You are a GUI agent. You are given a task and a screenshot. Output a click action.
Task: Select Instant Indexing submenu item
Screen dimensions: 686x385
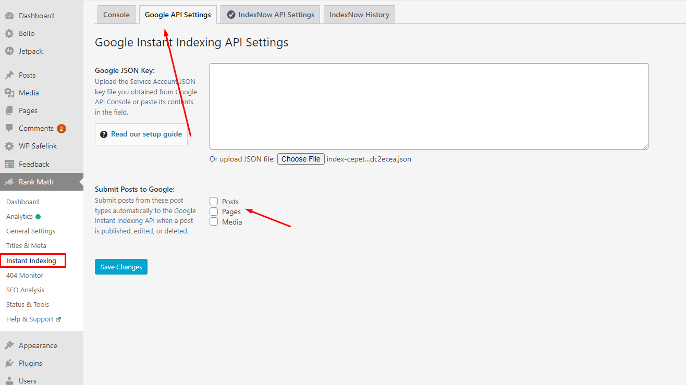click(31, 260)
